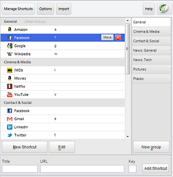Screen dimensions: 173x177
Task: Create a New group
Action: (151, 147)
